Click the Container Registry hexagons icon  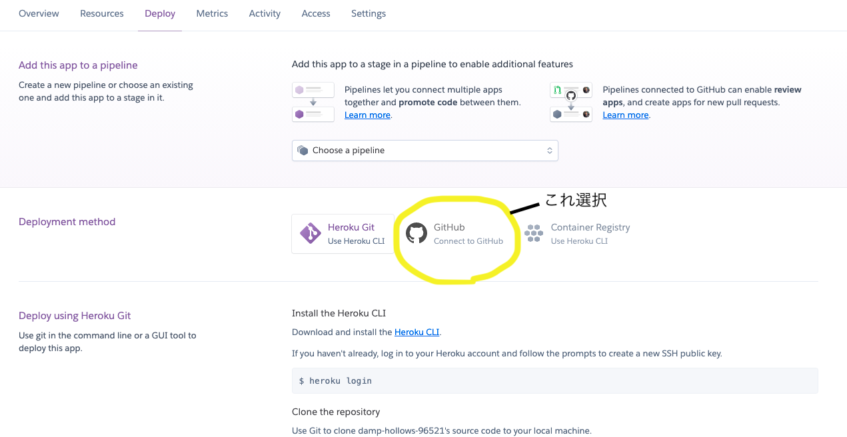pyautogui.click(x=534, y=234)
